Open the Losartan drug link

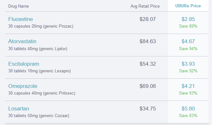tap(19, 109)
